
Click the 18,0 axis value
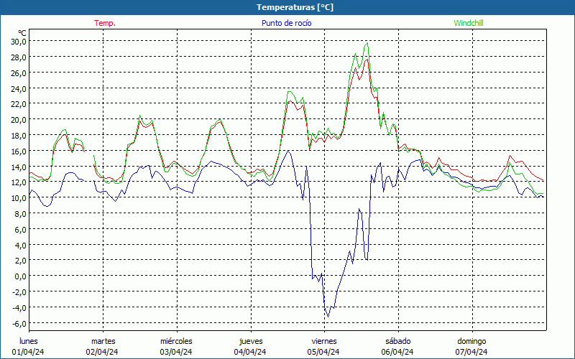click(x=19, y=136)
